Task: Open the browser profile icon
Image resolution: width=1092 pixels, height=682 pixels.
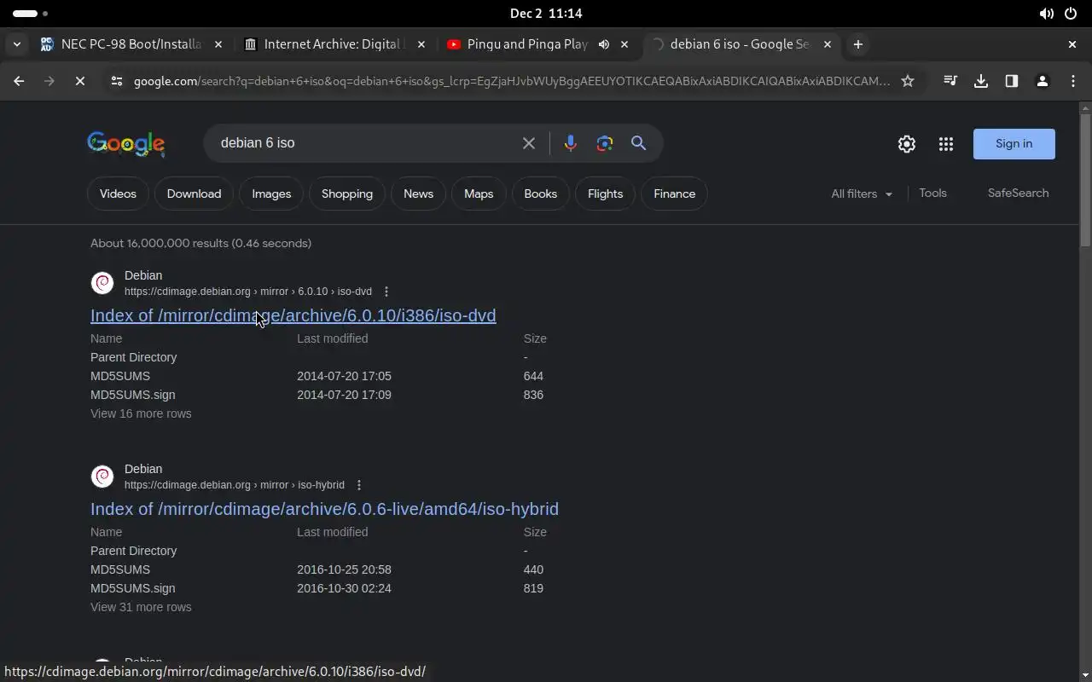Action: coord(1043,81)
